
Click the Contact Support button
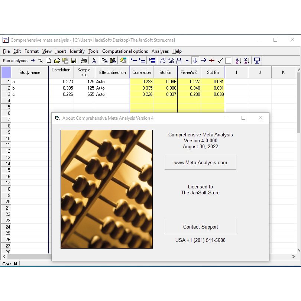pos(200,227)
